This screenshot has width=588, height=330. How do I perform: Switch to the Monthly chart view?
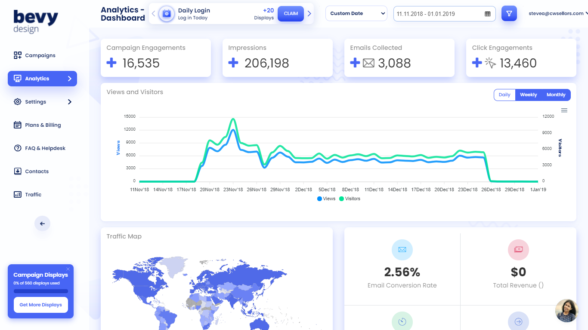pyautogui.click(x=556, y=95)
